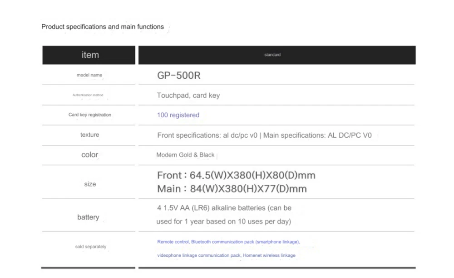
Task: Select the "battery" row label
Action: tap(88, 217)
